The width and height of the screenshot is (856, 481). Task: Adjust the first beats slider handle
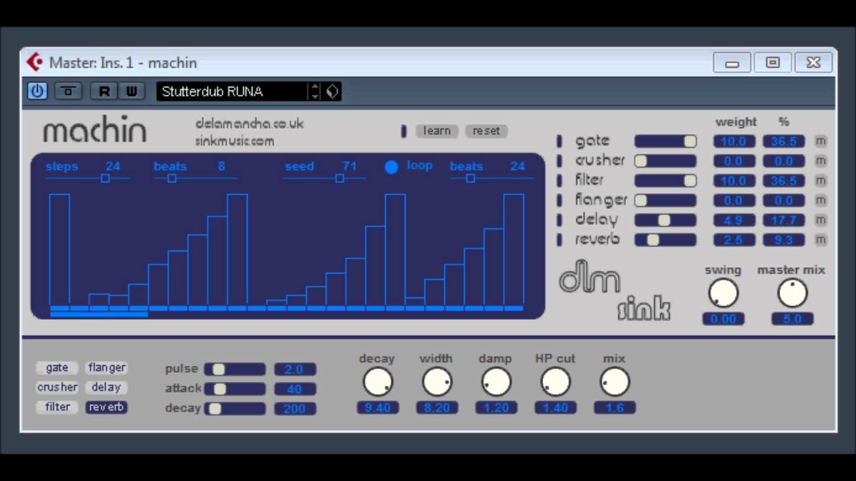click(172, 178)
